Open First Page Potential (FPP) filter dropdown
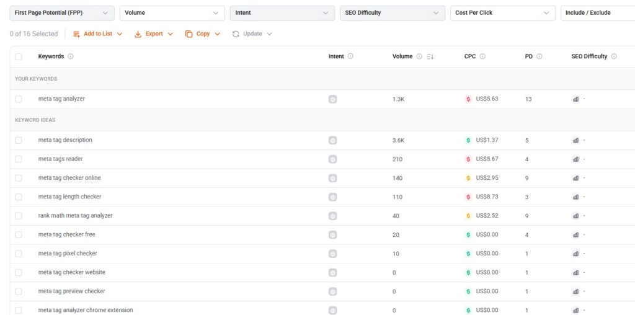The image size is (635, 315). tap(61, 13)
